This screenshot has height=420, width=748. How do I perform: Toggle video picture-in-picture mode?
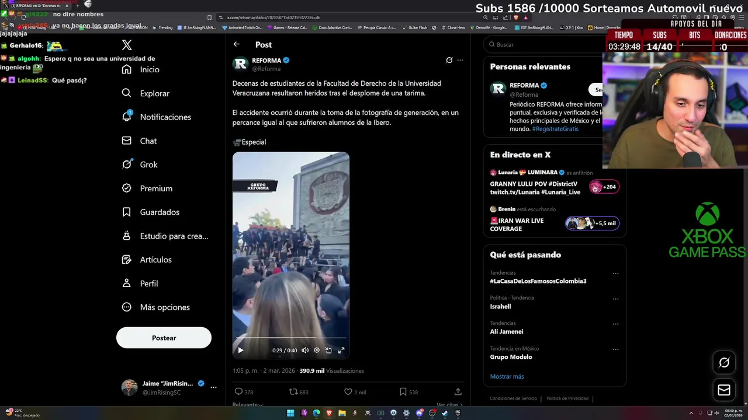tap(328, 350)
